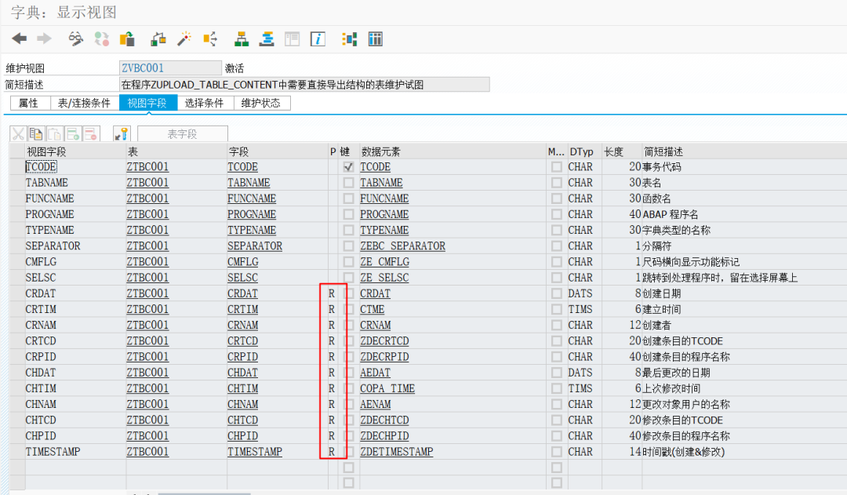Open ZDETIMESTAMP data element link

[x=397, y=452]
